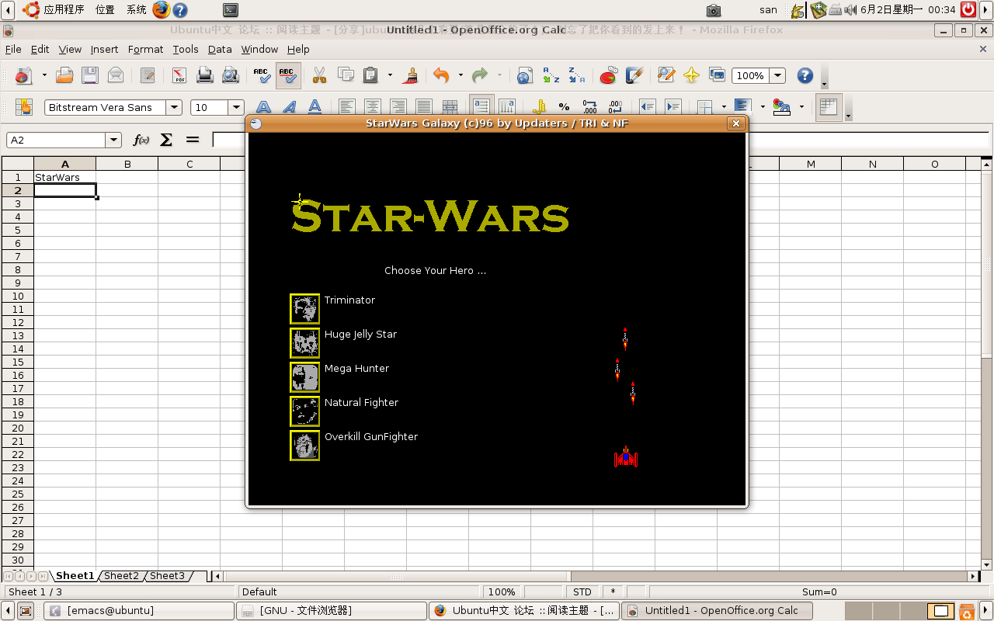
Task: Choose the Huge Jelly Star hero
Action: click(x=304, y=343)
